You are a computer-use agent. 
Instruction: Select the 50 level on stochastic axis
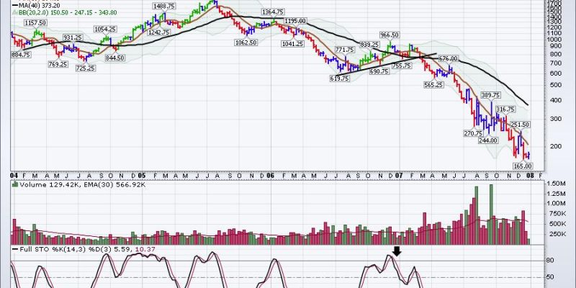(x=550, y=276)
